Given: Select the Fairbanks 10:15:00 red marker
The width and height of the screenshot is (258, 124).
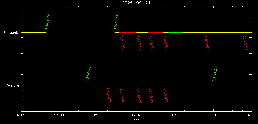Looking at the screenshot, I should point(122,43).
